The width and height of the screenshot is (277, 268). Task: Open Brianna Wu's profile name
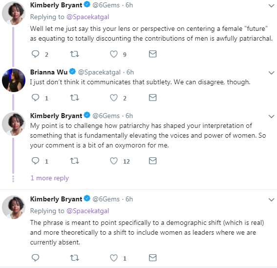point(49,72)
